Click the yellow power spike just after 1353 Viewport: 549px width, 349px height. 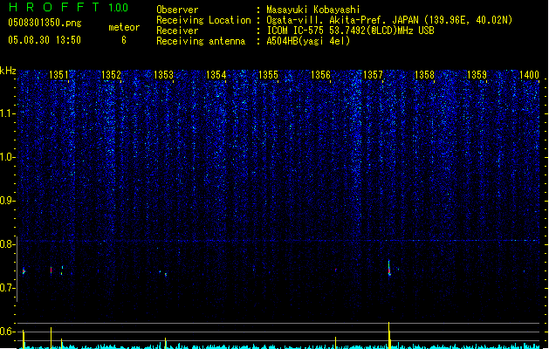[166, 343]
